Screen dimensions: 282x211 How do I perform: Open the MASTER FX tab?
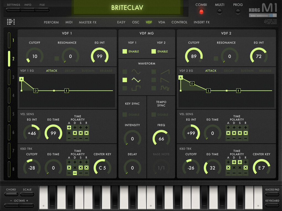click(88, 22)
